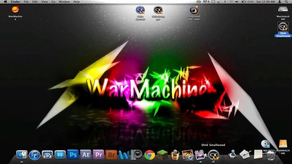292x164 pixels.
Task: Open the joystick app in the dock
Action: [x=232, y=154]
